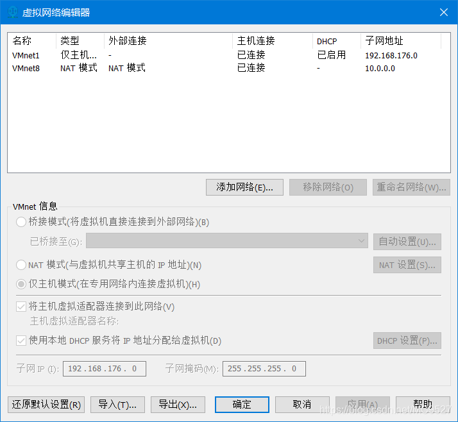
Task: Sort by the 类型 column header
Action: 80,41
